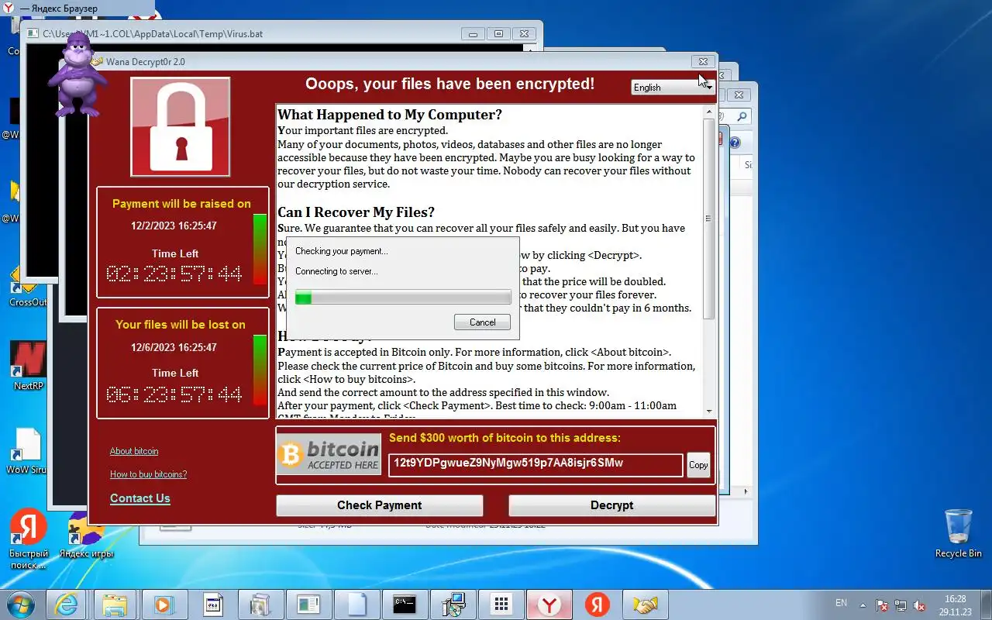
Task: Open the Contact Us link
Action: (140, 498)
